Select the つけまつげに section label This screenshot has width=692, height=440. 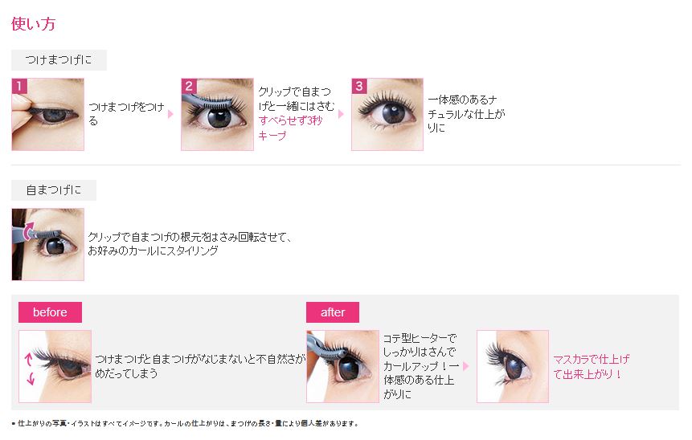(x=59, y=60)
